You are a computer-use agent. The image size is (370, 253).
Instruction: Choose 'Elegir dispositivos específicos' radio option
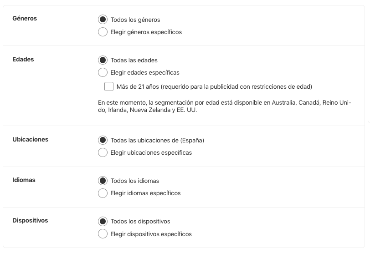[x=103, y=234]
